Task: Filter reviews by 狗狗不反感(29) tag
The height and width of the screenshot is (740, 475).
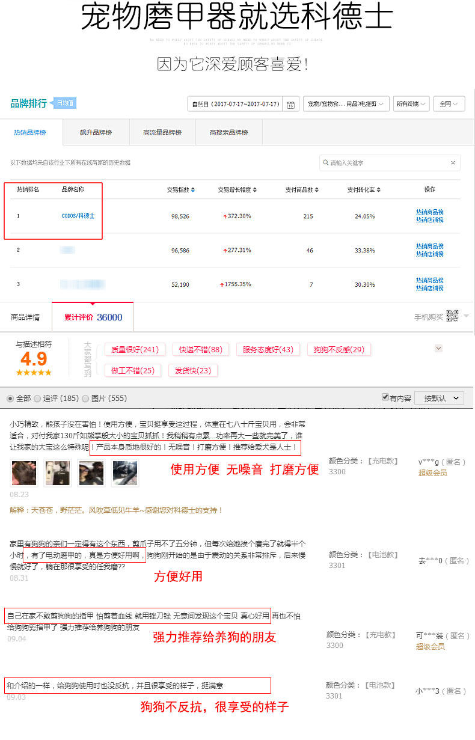Action: (339, 349)
